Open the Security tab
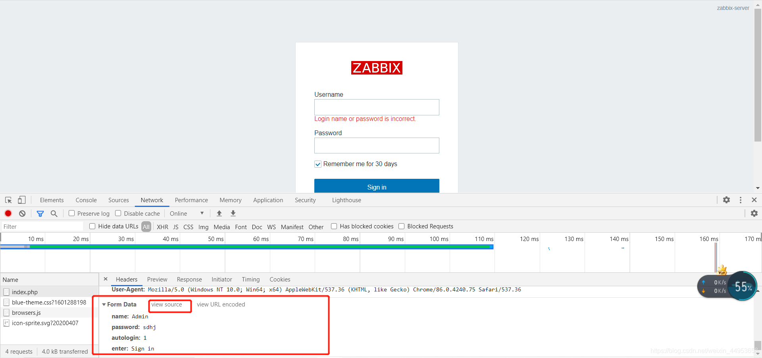The image size is (762, 358). tap(305, 200)
